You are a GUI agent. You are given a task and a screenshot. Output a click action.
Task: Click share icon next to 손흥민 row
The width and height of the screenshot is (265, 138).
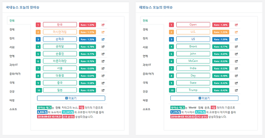pos(103,54)
